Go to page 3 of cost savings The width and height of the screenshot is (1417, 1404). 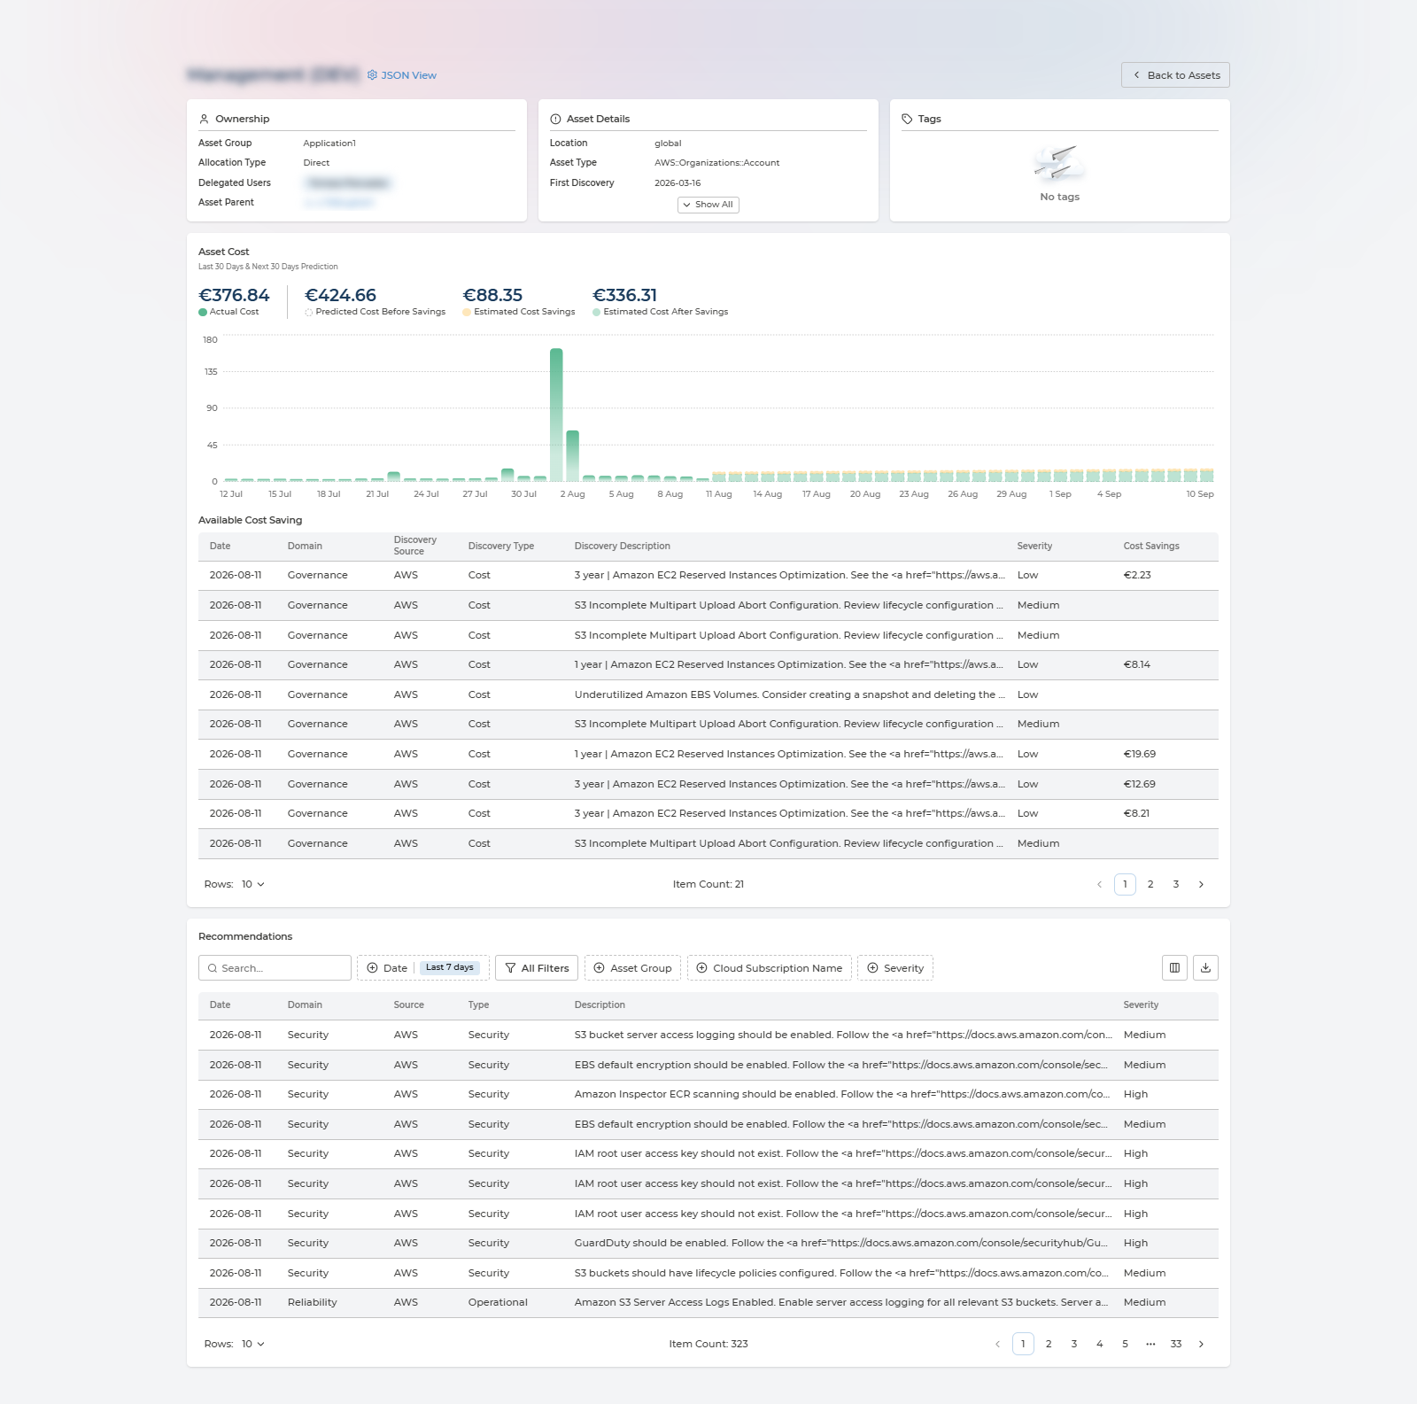(x=1176, y=884)
